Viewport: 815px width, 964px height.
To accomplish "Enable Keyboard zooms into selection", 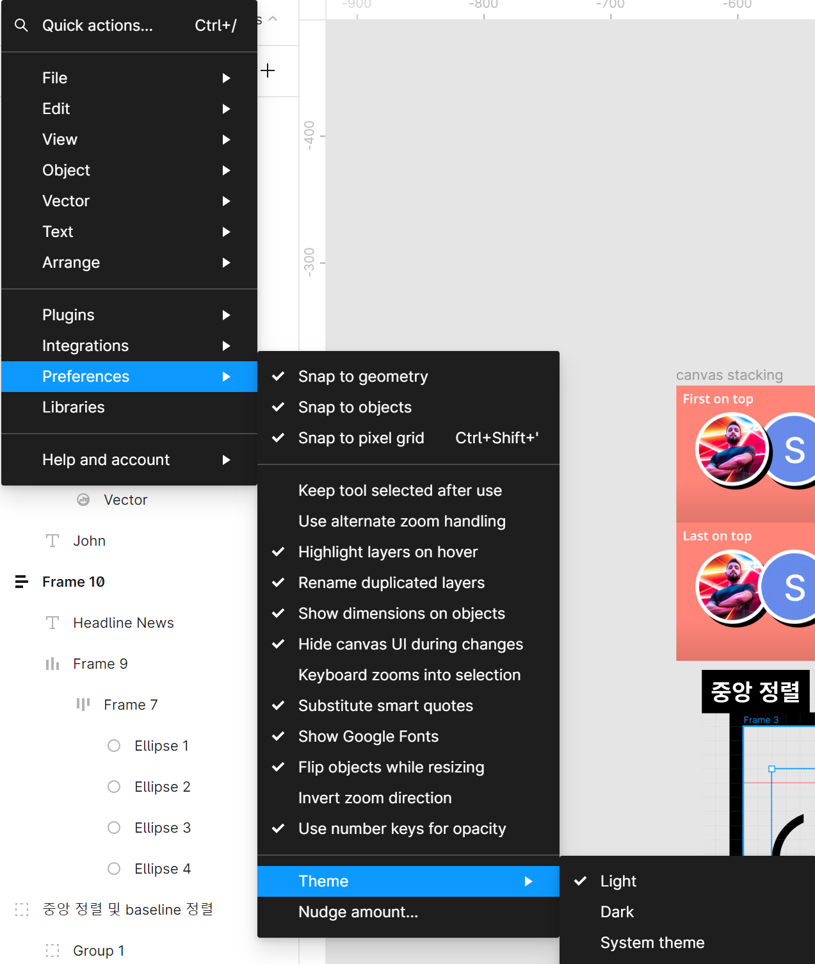I will pos(408,675).
